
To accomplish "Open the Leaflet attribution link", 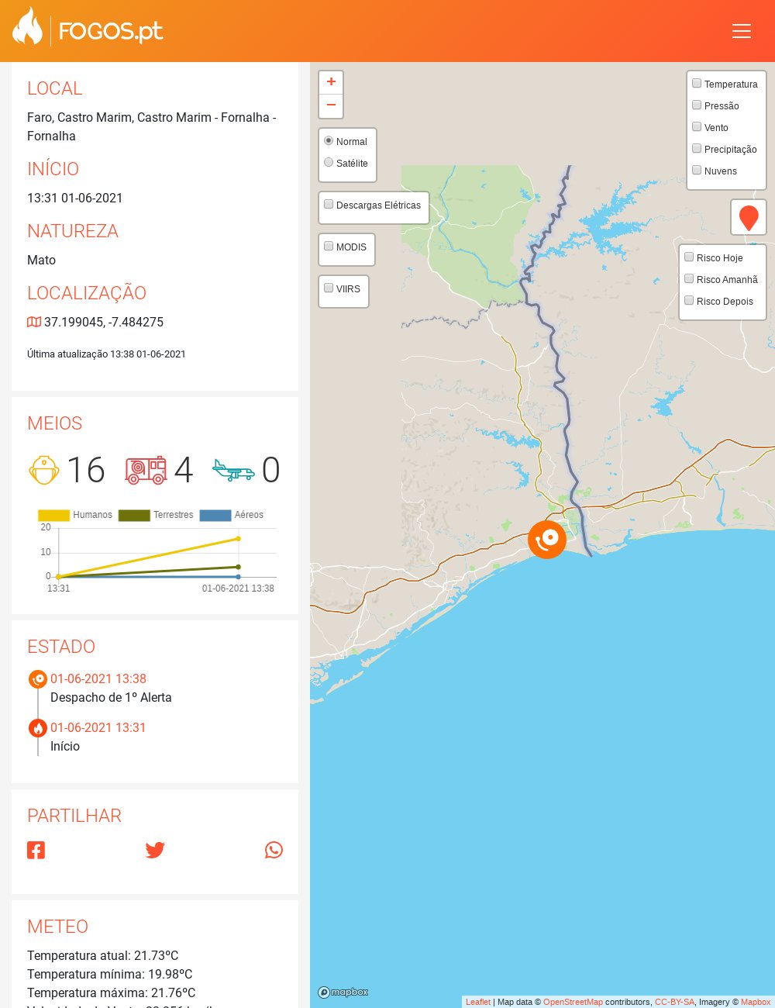I will click(478, 1002).
